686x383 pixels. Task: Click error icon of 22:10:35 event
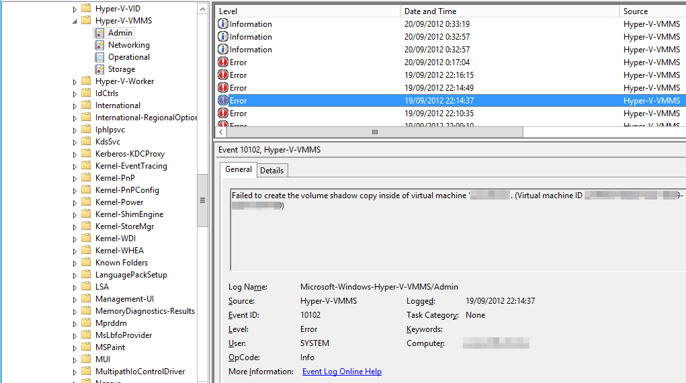[223, 114]
